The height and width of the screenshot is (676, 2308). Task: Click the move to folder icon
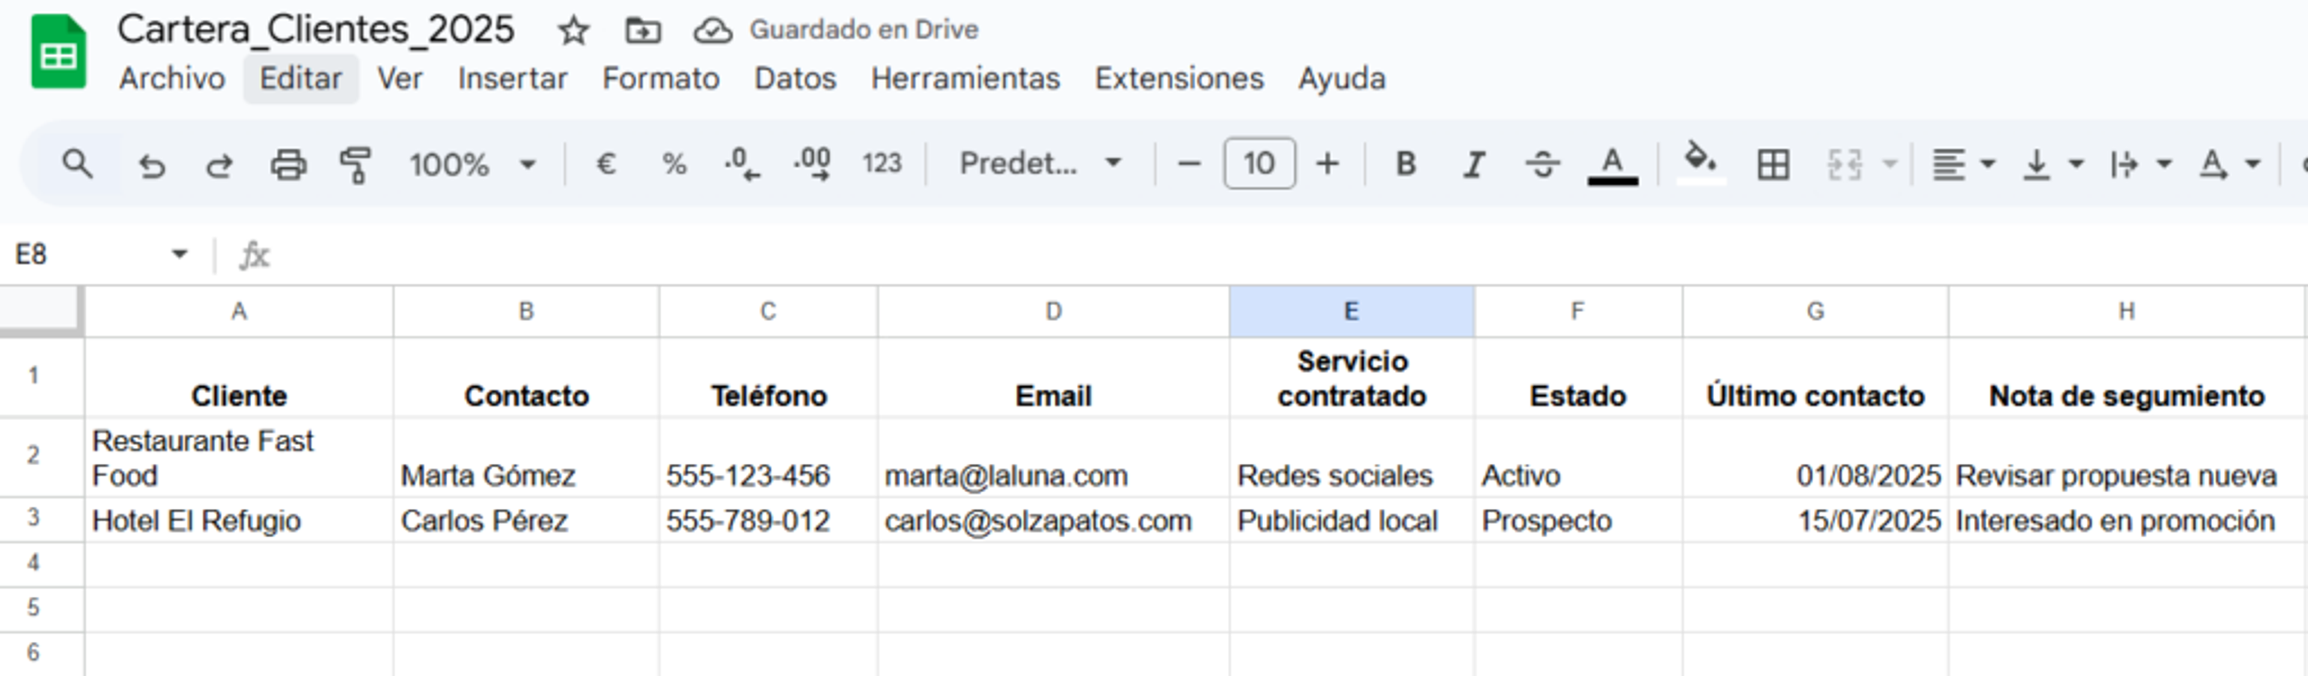coord(643,31)
